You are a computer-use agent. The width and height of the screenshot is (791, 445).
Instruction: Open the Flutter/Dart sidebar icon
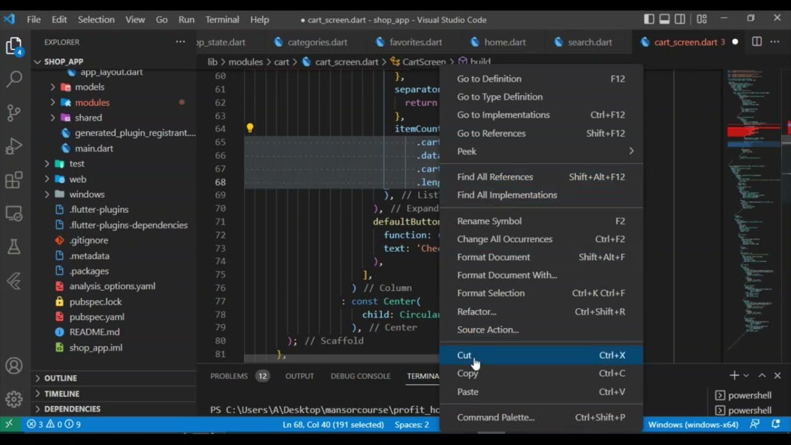point(14,281)
